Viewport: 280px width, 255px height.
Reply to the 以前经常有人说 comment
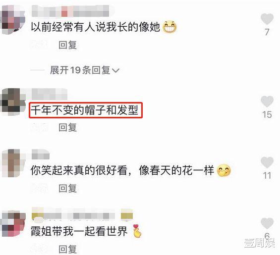tap(68, 45)
